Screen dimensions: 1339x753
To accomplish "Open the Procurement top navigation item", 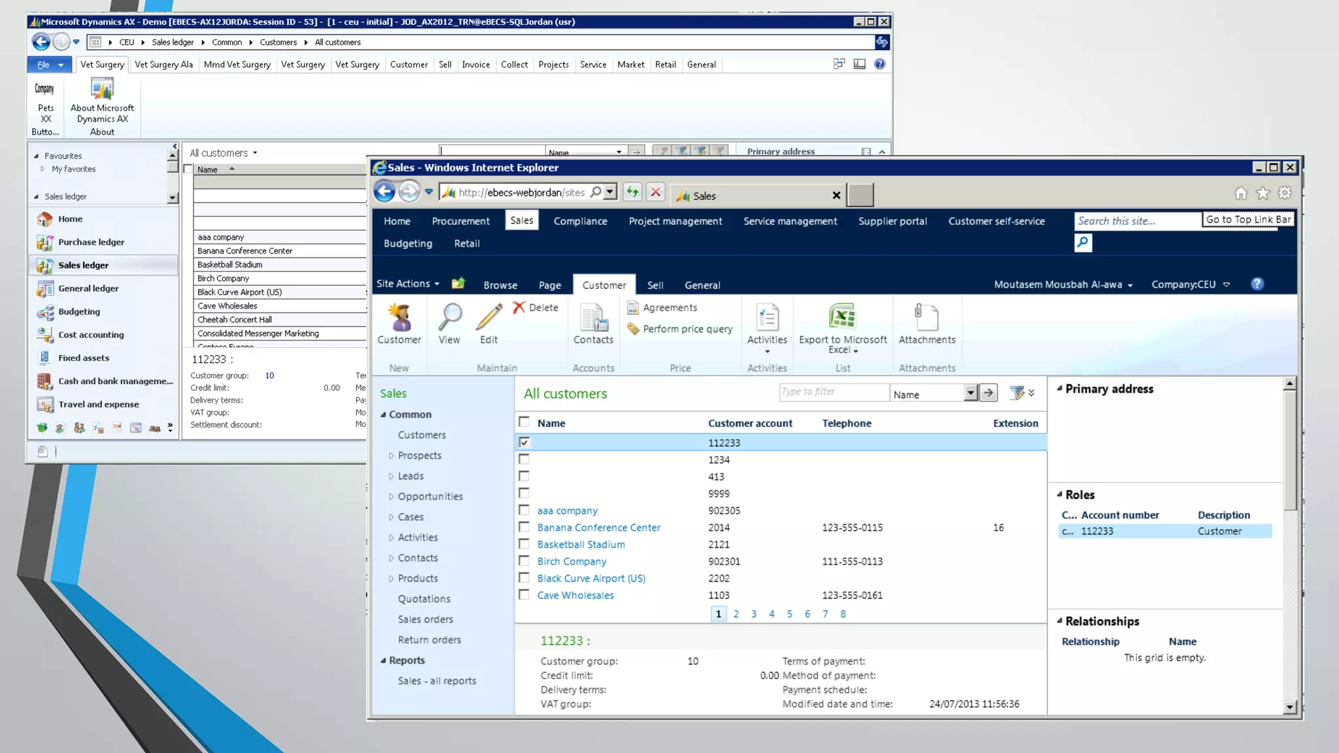I will coord(460,221).
